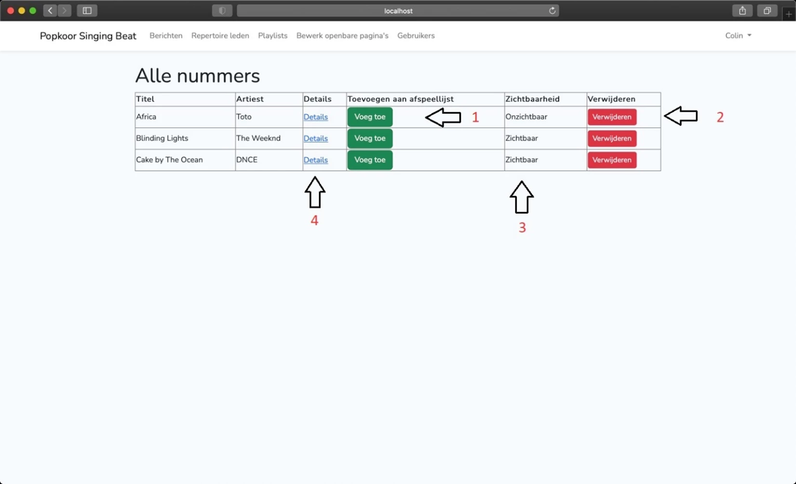Reload the page with the refresh icon
This screenshot has height=484, width=796.
(x=553, y=10)
